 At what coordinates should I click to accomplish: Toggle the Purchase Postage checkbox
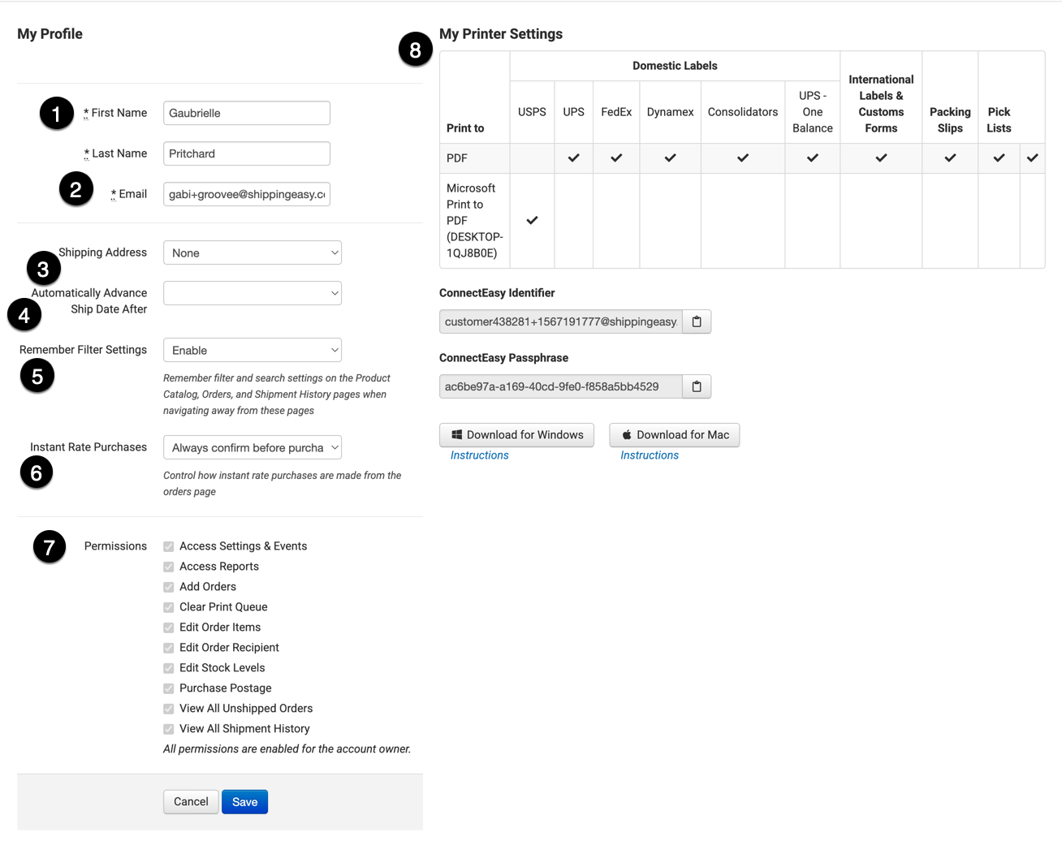pos(169,688)
